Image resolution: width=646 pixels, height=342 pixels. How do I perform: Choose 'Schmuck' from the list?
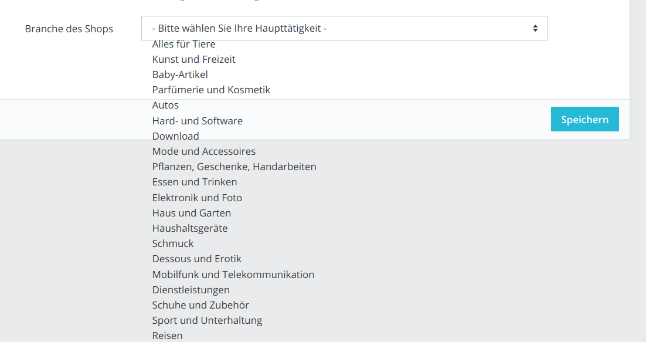point(172,243)
